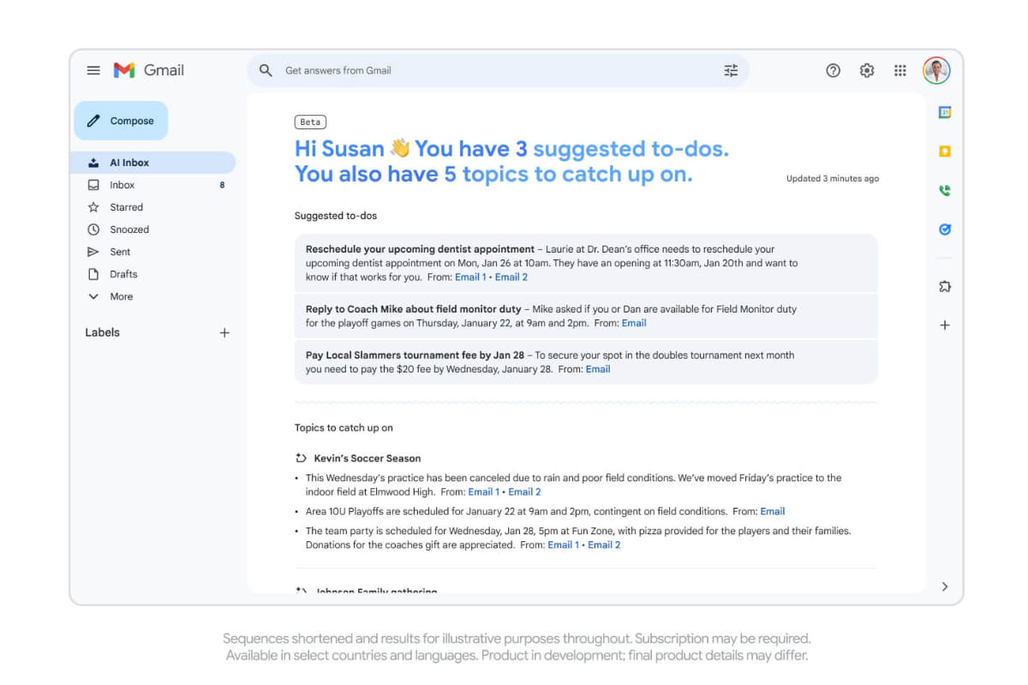Open Gmail settings gear
1028x685 pixels.
[x=867, y=70]
